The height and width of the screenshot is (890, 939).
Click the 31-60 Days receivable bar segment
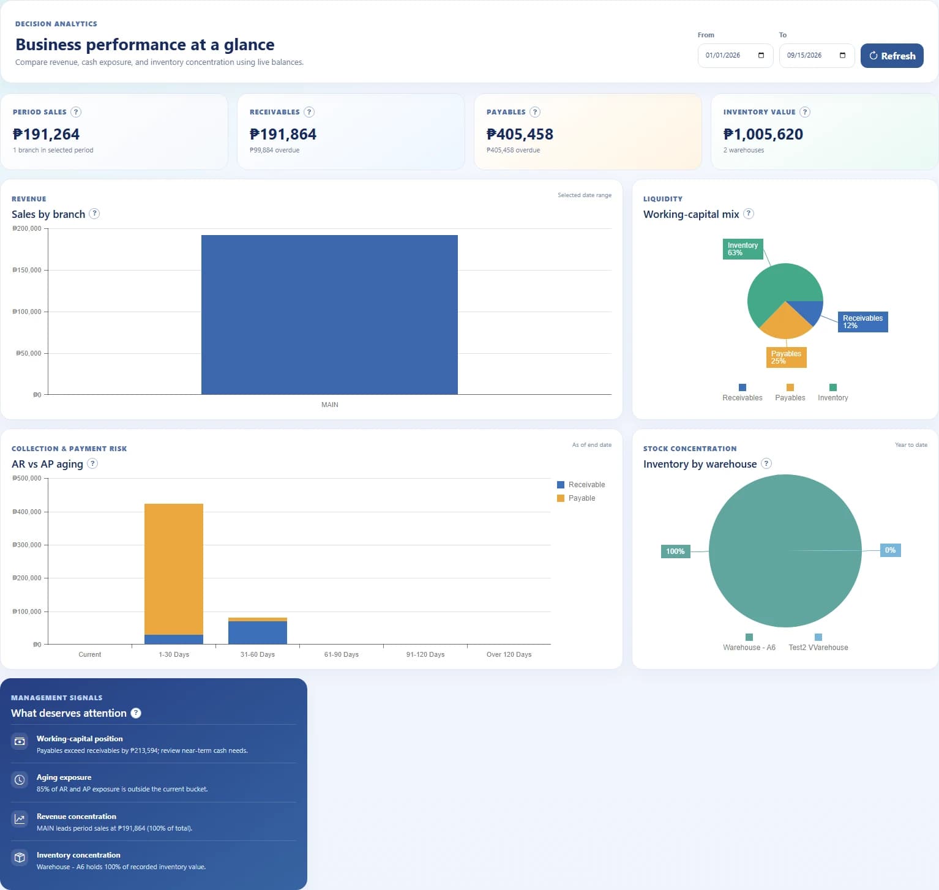[x=258, y=632]
